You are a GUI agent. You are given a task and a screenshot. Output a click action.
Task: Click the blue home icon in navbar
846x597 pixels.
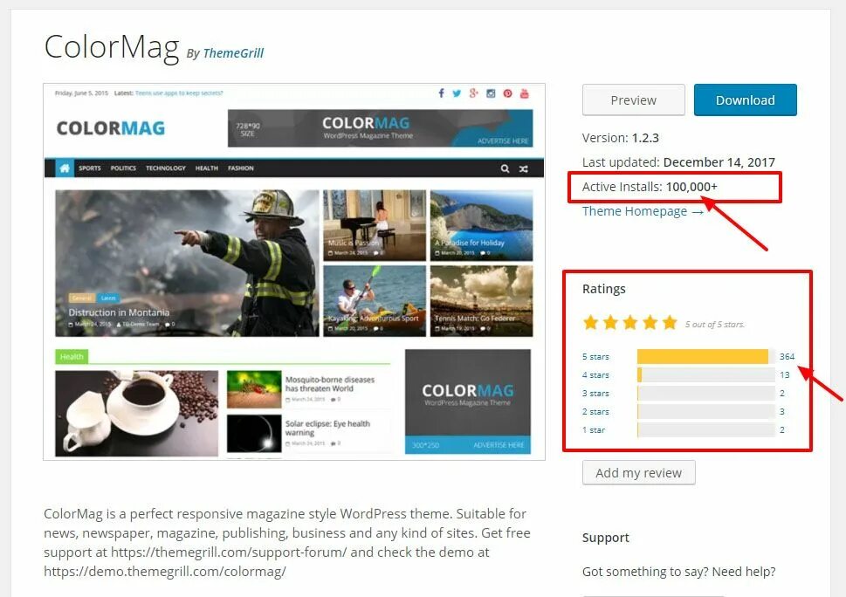65,168
